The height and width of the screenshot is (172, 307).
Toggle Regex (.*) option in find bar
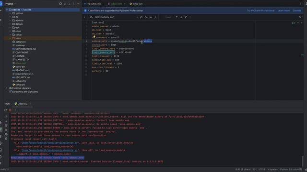(155, 17)
